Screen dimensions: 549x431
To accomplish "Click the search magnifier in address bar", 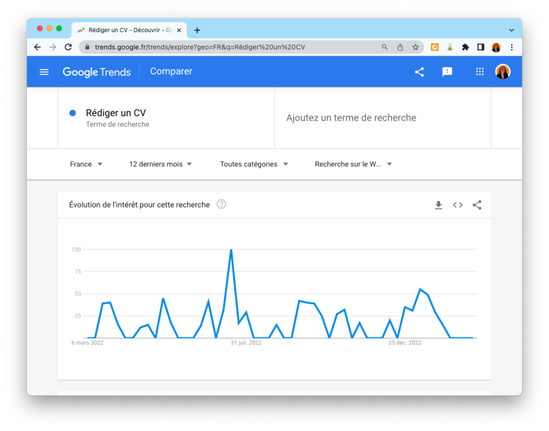I will pos(385,47).
